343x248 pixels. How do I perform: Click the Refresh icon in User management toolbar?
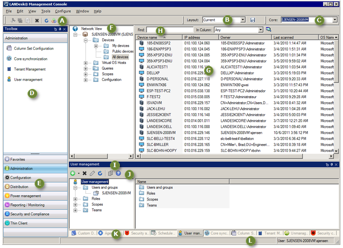point(100,173)
